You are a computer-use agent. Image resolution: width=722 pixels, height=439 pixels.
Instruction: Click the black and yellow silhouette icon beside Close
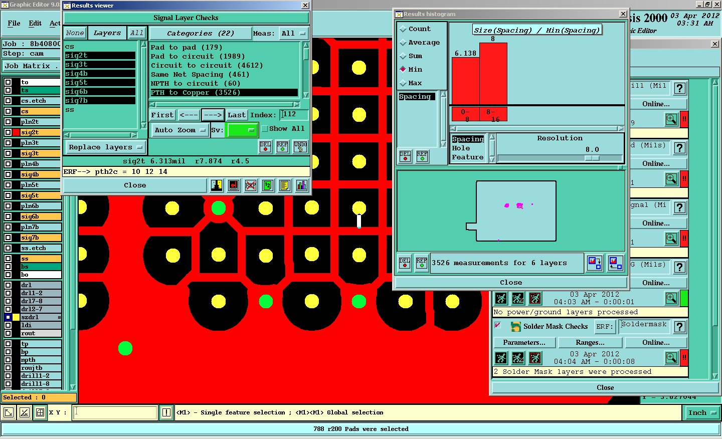[217, 185]
